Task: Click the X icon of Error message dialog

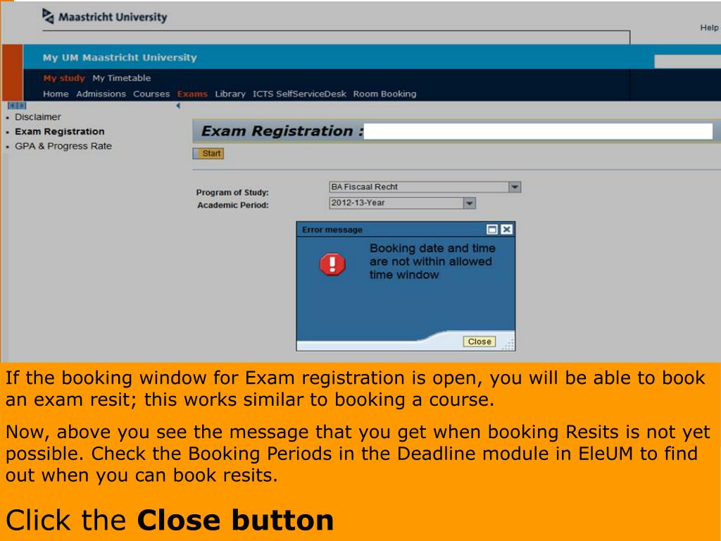Action: [506, 229]
